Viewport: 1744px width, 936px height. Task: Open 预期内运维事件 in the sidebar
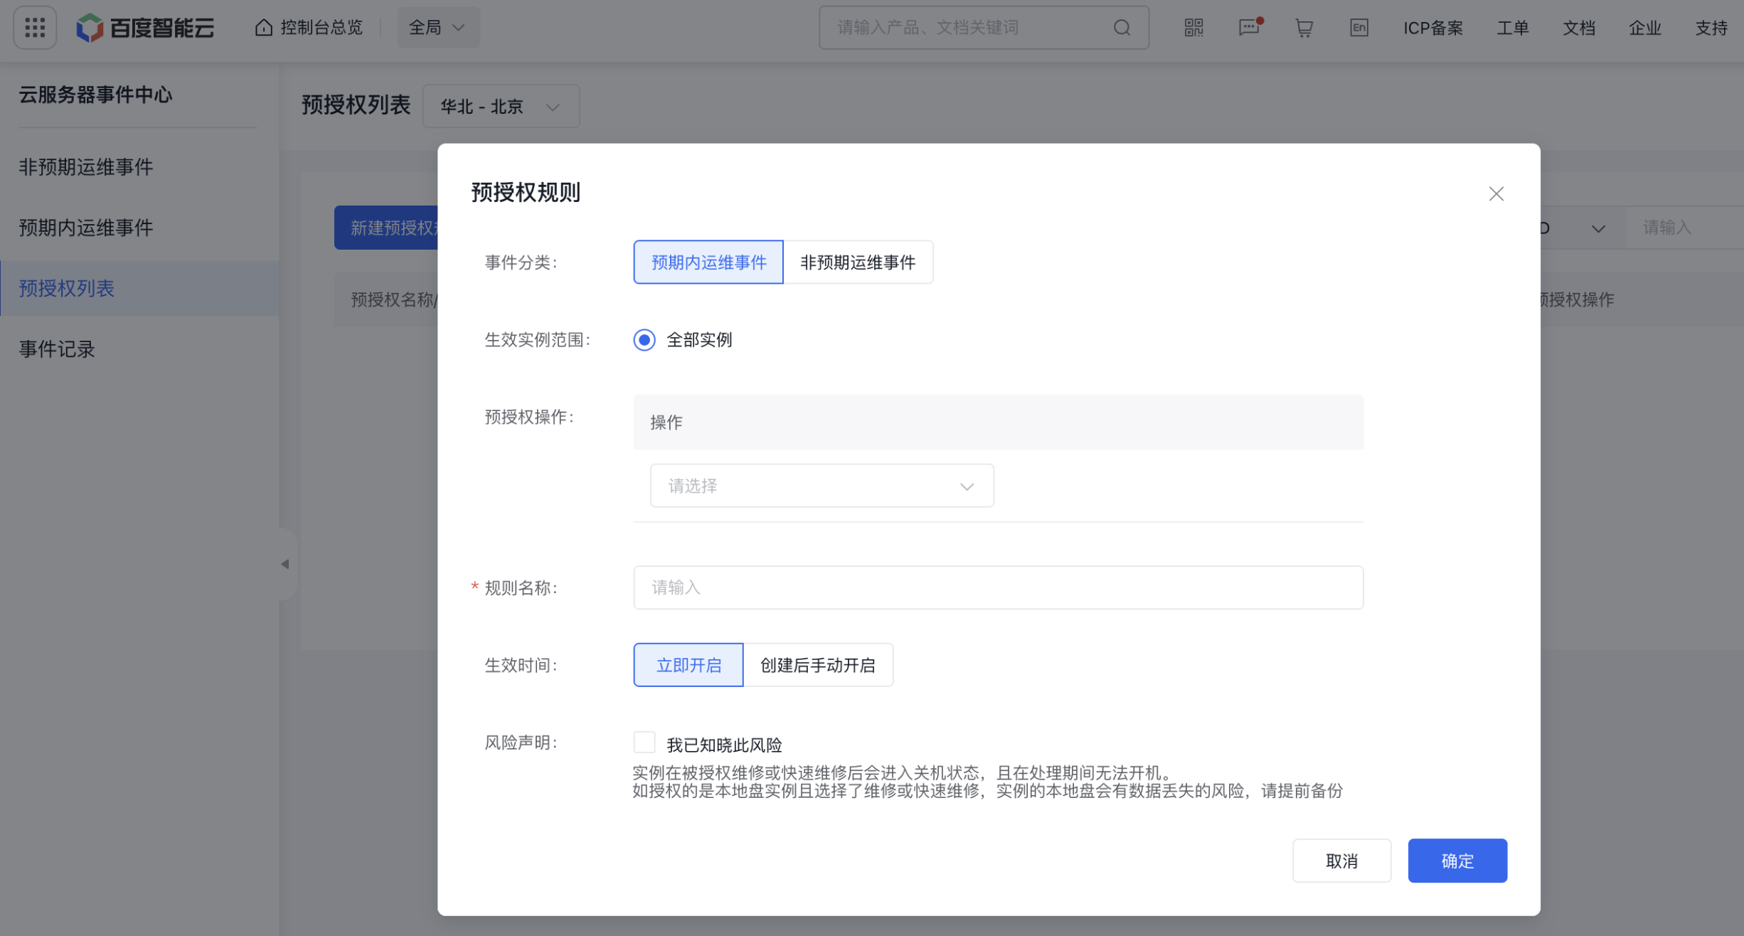click(85, 228)
